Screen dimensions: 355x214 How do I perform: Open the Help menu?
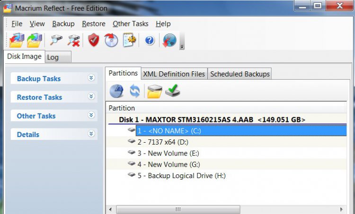coord(163,24)
